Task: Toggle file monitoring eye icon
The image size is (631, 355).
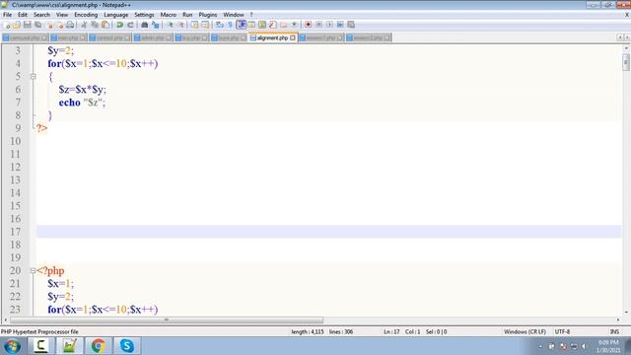Action: click(294, 25)
